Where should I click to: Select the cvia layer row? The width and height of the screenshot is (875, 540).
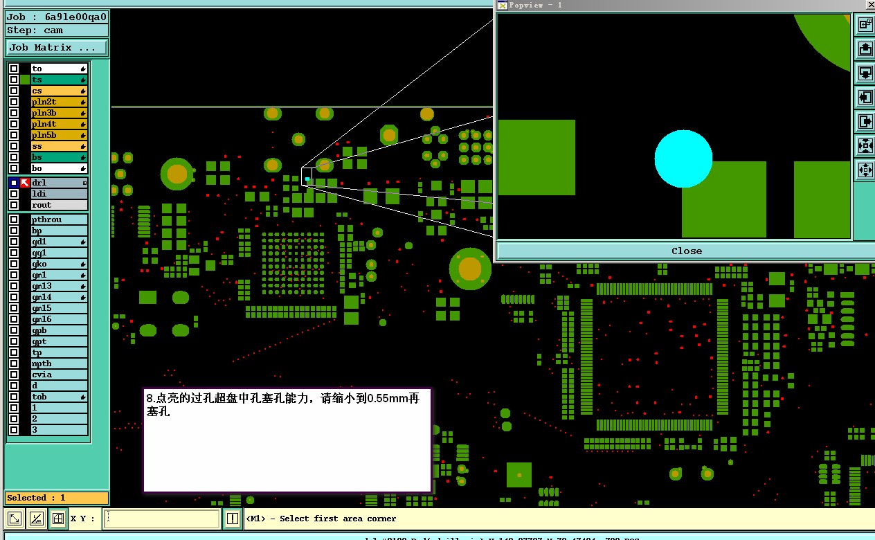point(59,375)
